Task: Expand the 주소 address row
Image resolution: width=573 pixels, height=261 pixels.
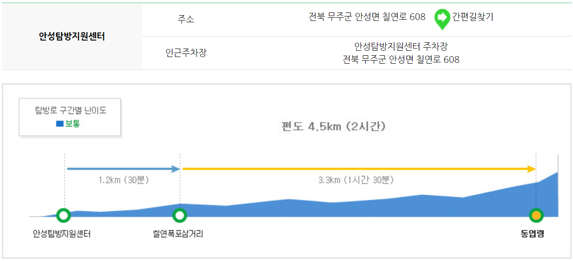Action: (x=184, y=19)
